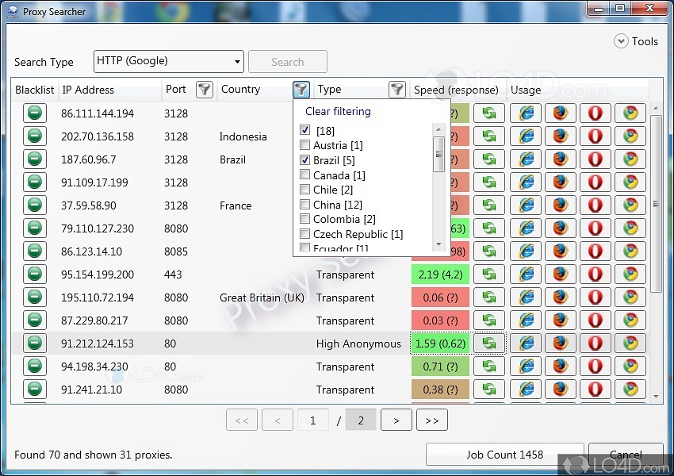The width and height of the screenshot is (674, 476).
Task: Click Clear filtering in country list
Action: [x=338, y=112]
